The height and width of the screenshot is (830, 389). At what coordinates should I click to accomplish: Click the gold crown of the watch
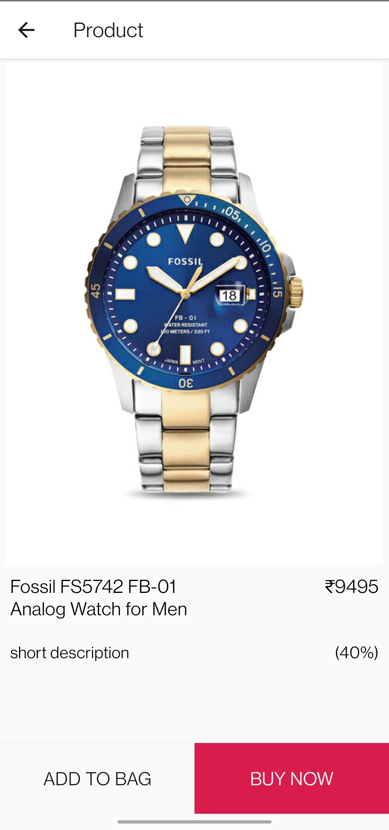(296, 293)
